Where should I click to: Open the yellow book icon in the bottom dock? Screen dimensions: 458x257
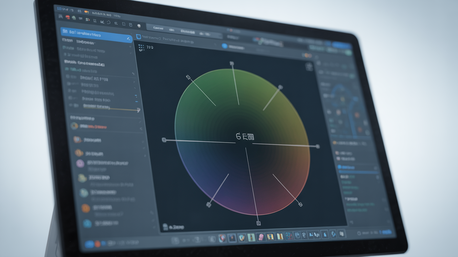(271, 237)
